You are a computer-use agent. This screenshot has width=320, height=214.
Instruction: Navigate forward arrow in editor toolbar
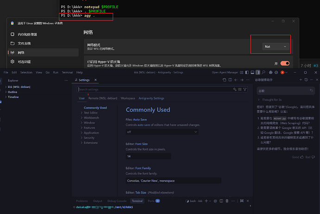click(242, 80)
